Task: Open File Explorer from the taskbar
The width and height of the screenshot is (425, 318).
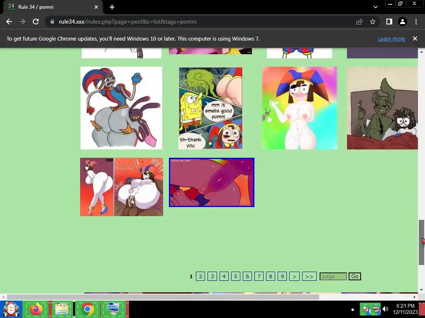Action: [61, 309]
